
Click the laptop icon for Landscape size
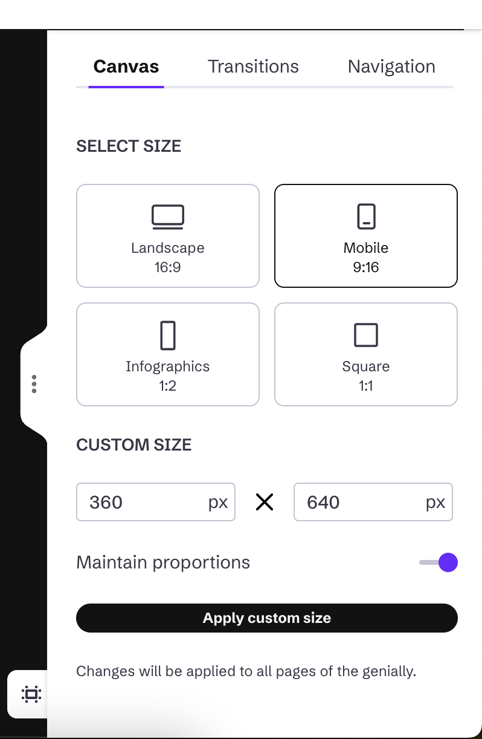click(167, 217)
